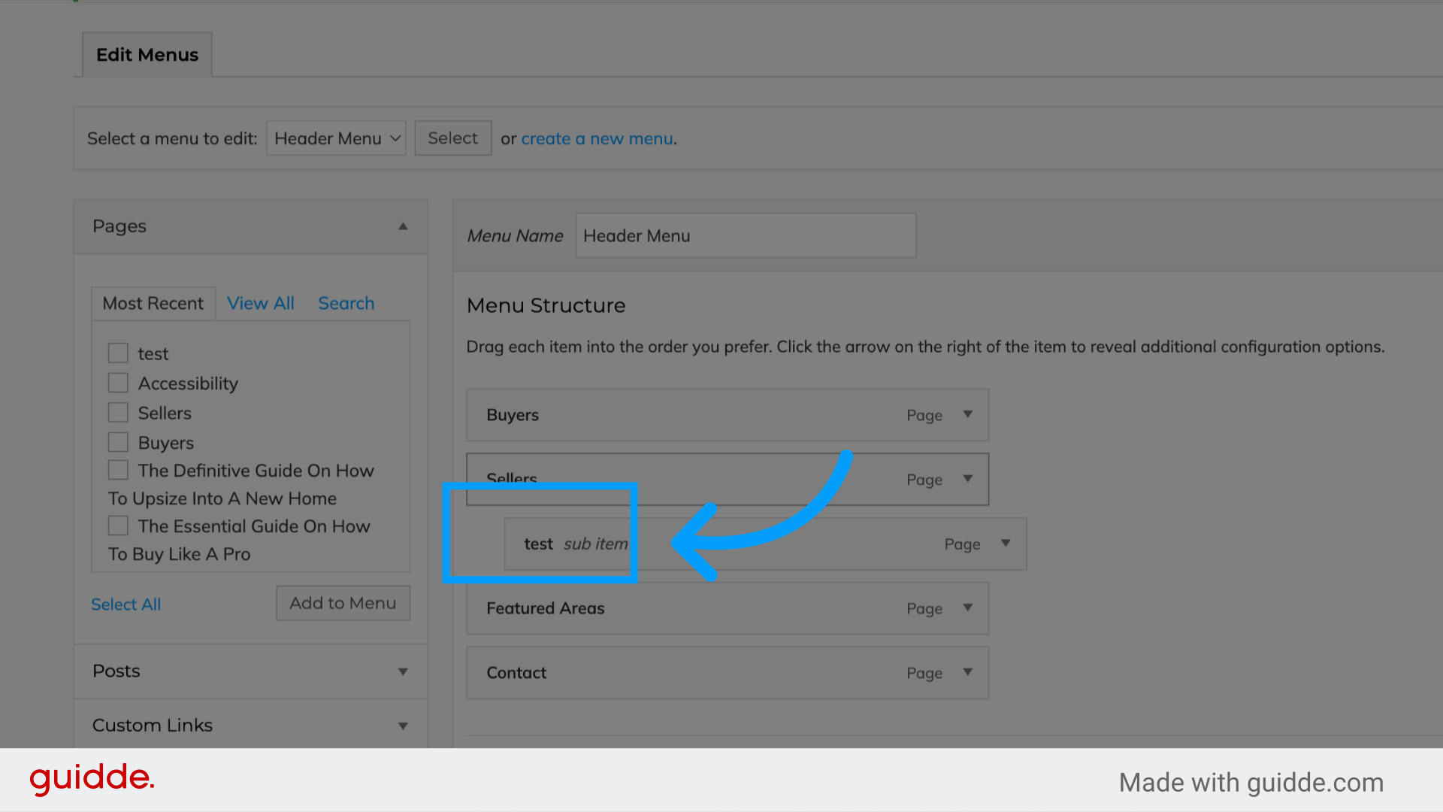Check the Essential Guide To Buy checkbox
Image resolution: width=1443 pixels, height=812 pixels.
point(118,526)
